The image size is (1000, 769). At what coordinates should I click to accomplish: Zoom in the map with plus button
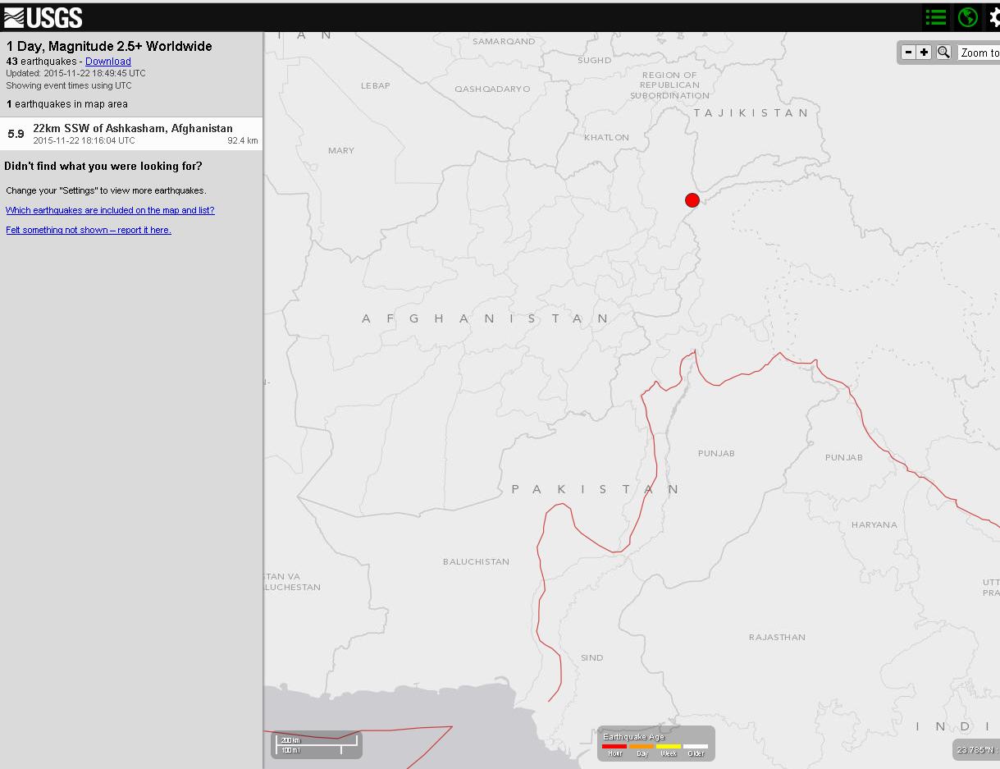coord(924,53)
